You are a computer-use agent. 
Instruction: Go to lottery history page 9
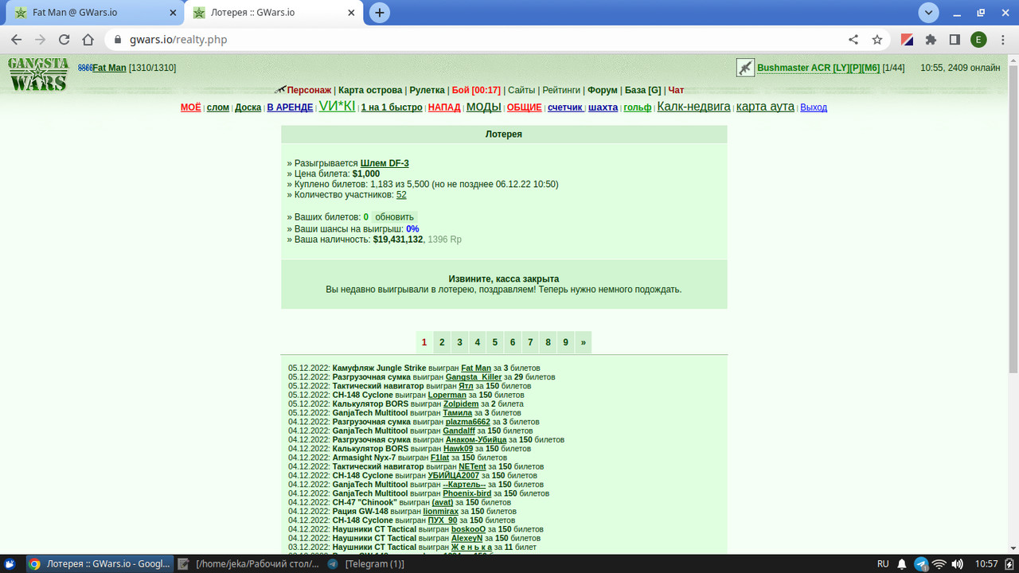tap(565, 342)
